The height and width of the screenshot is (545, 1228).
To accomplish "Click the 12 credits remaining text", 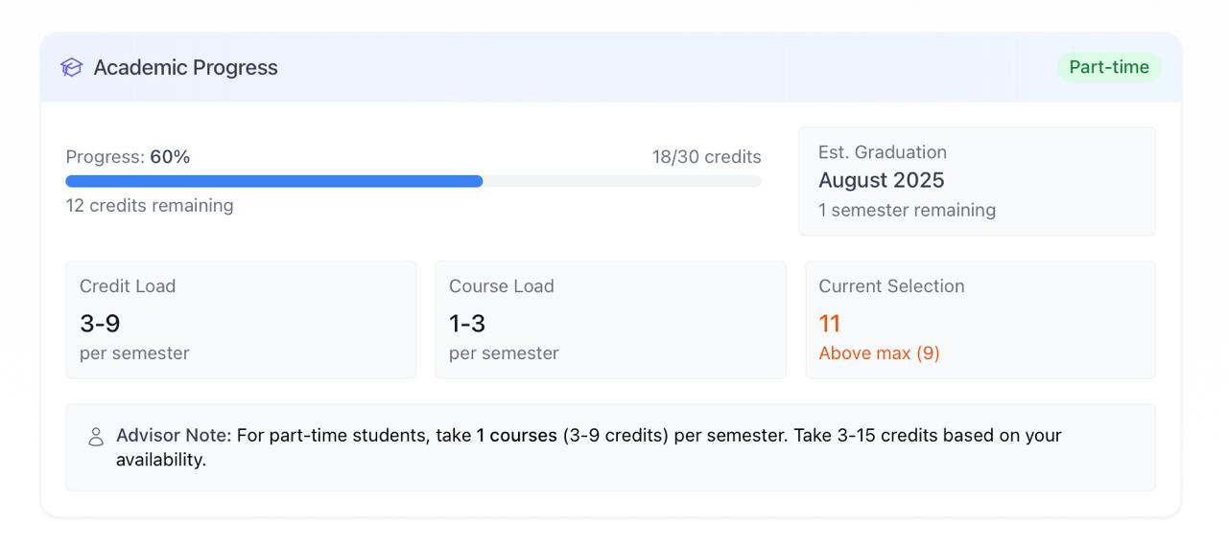I will [x=150, y=206].
